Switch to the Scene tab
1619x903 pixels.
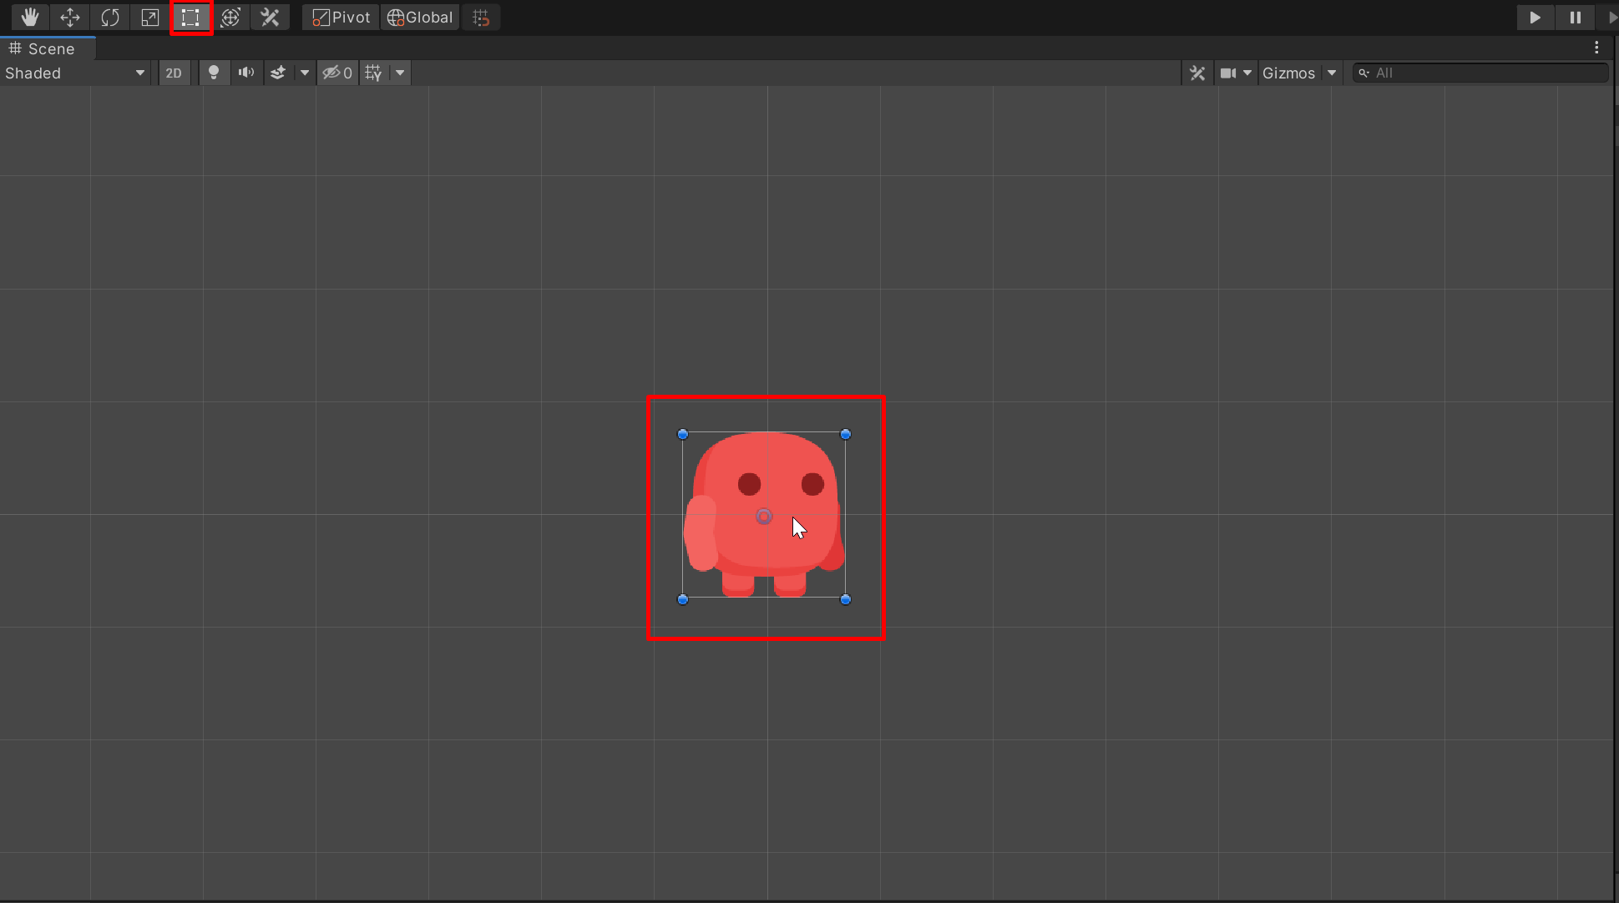coord(48,48)
